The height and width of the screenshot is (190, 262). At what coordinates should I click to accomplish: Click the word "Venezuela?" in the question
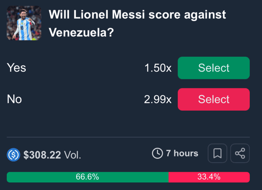point(81,32)
